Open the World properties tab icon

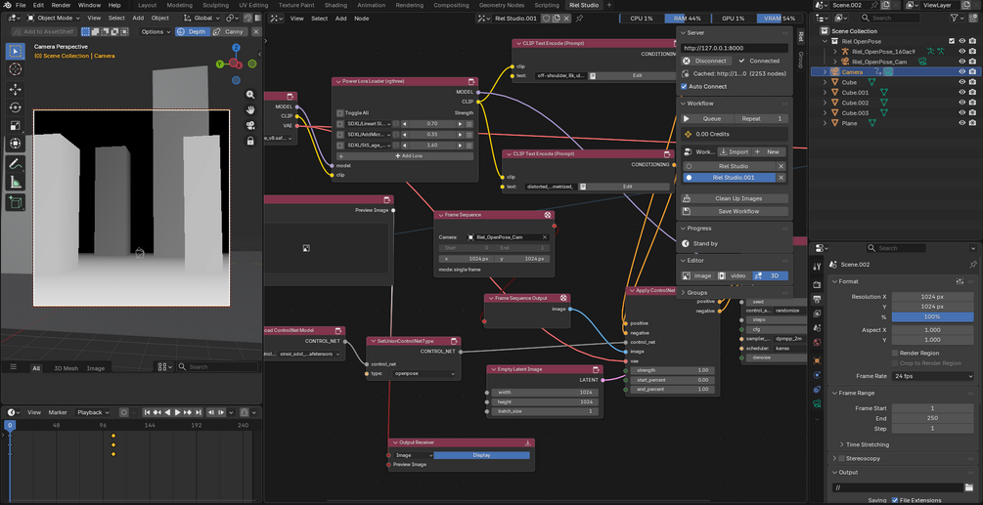[x=817, y=342]
